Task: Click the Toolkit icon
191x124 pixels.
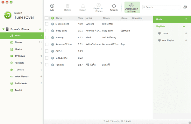Action: pyautogui.click(x=11, y=90)
